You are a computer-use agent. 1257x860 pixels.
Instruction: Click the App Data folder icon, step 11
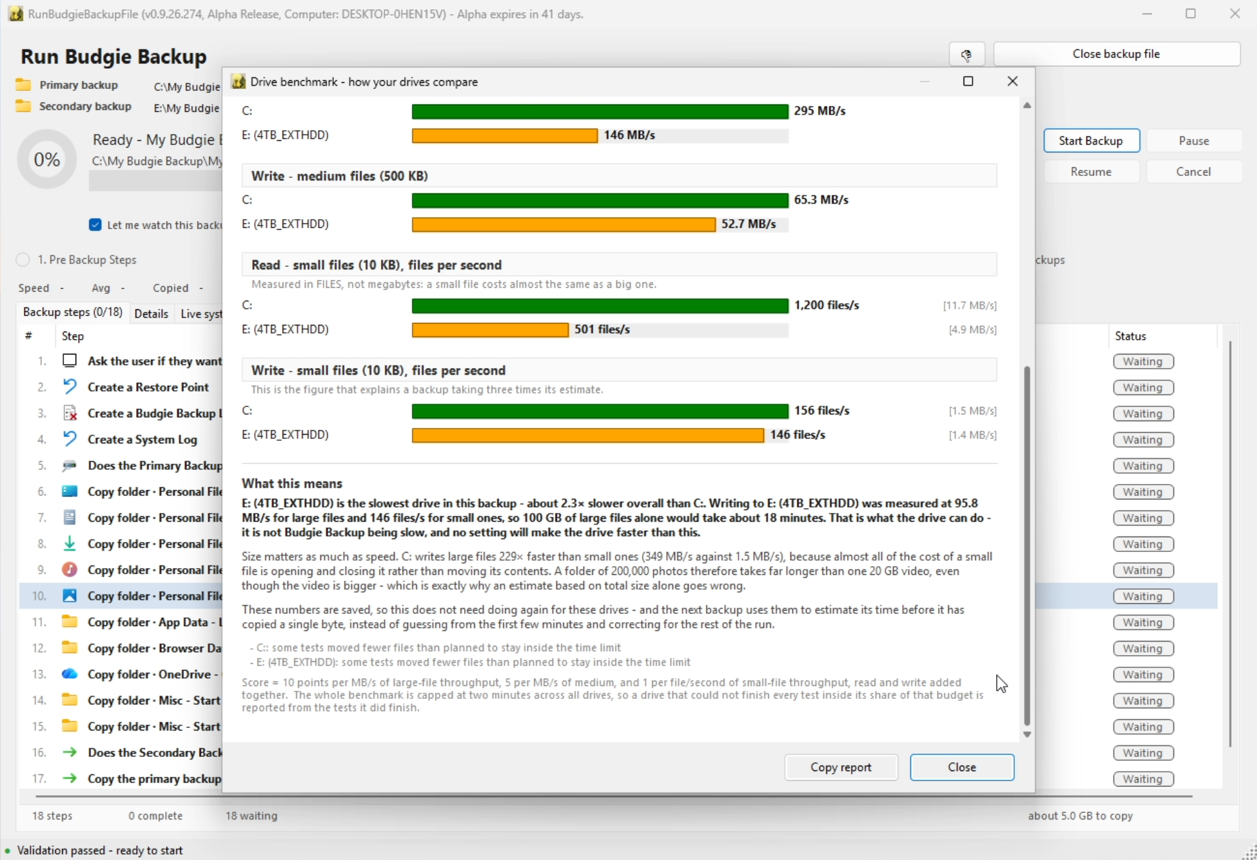click(x=69, y=622)
